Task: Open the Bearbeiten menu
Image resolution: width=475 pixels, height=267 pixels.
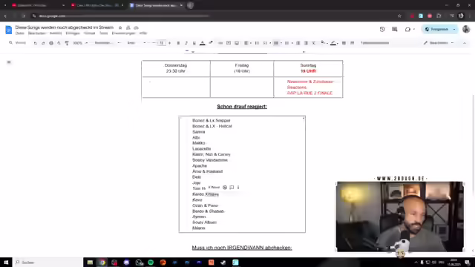Action: coord(37,33)
